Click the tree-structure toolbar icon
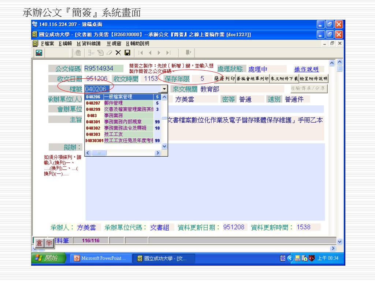 [91, 53]
